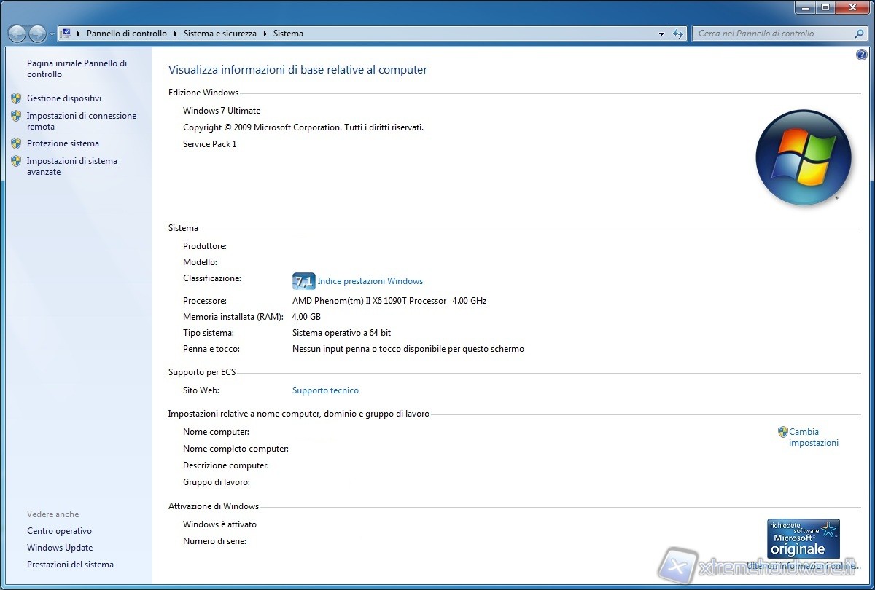Refresh the address bar view
This screenshot has width=875, height=590.
tap(679, 34)
